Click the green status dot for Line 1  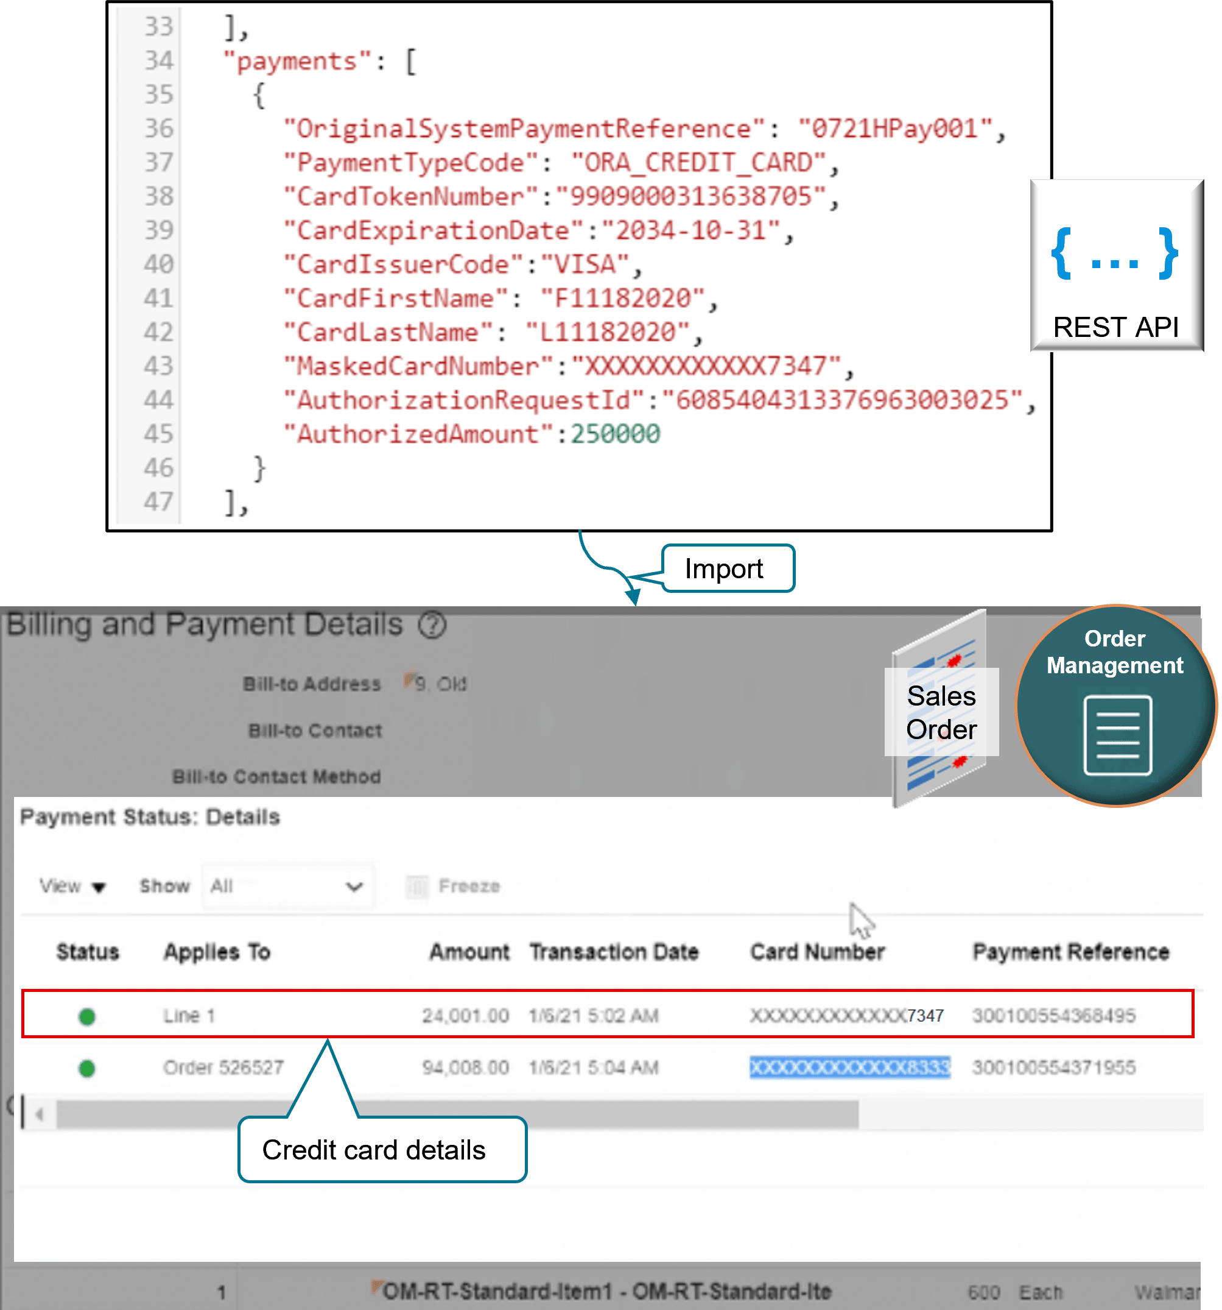tap(87, 1016)
